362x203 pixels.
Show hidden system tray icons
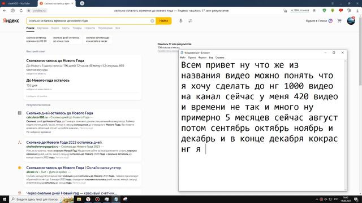[x=317, y=199]
